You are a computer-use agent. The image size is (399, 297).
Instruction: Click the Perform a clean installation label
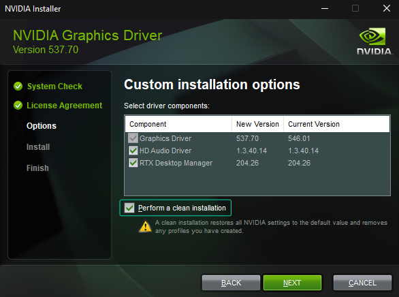point(182,208)
